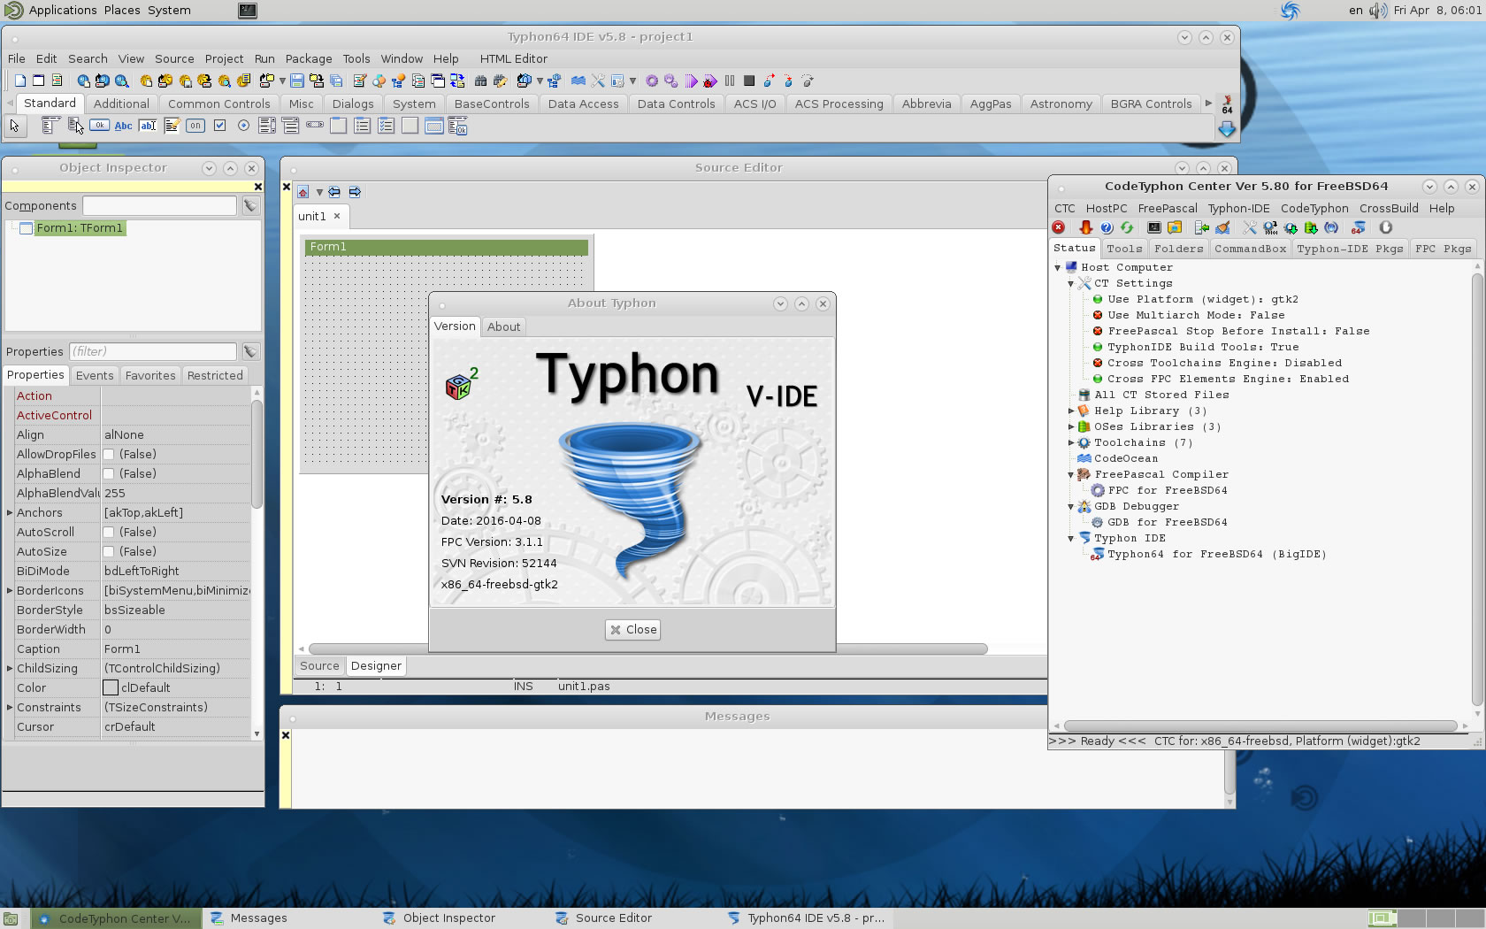The height and width of the screenshot is (929, 1486).
Task: Expand the Constraints property
Action: click(10, 708)
